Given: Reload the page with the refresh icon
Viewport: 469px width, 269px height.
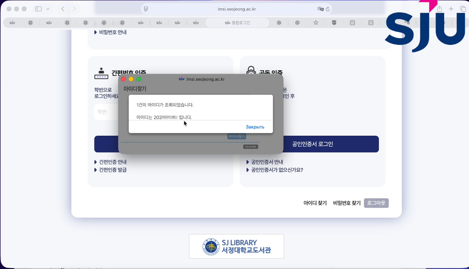Looking at the screenshot, I should pyautogui.click(x=328, y=9).
